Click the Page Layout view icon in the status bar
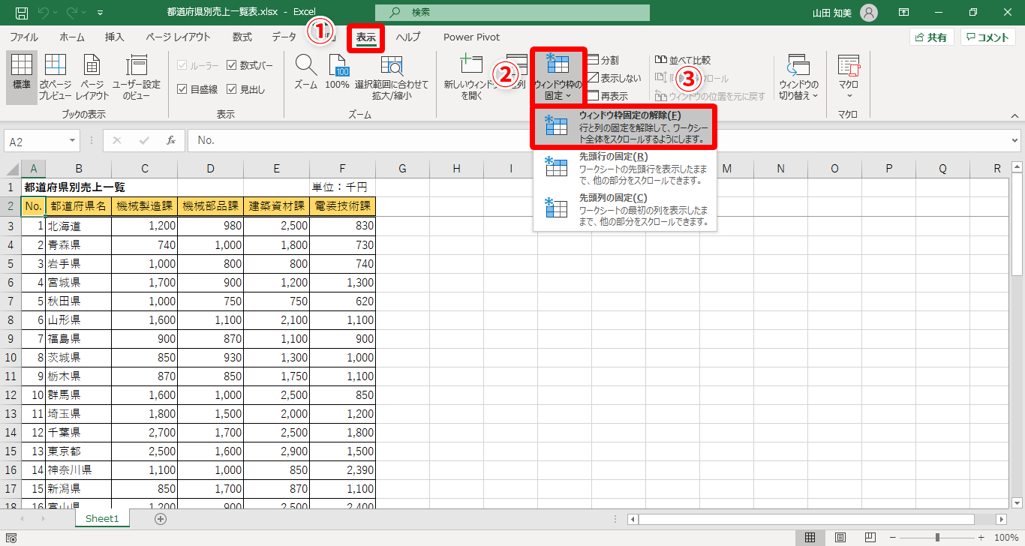 (840, 537)
